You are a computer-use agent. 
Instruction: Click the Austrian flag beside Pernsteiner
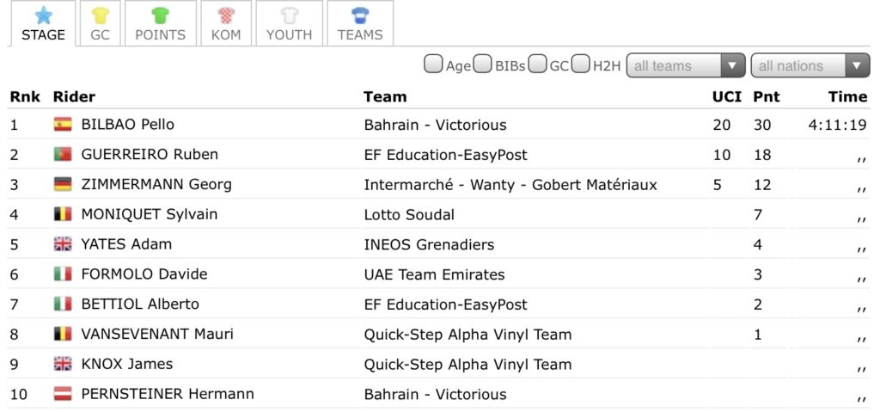point(63,395)
